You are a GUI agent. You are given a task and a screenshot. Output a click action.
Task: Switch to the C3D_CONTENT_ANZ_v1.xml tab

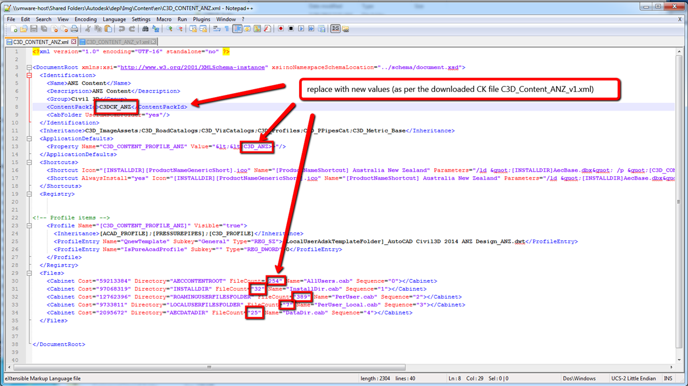[x=118, y=41]
